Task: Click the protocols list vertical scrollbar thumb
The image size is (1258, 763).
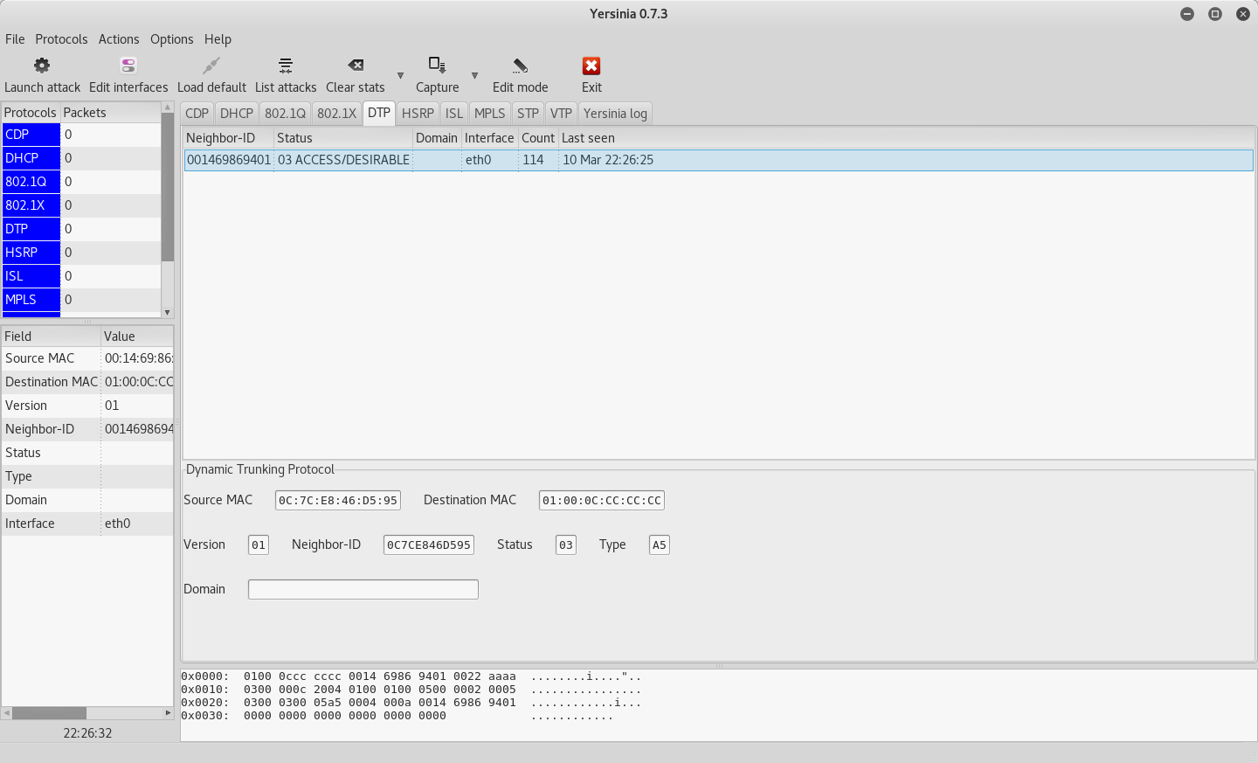Action: click(x=168, y=188)
